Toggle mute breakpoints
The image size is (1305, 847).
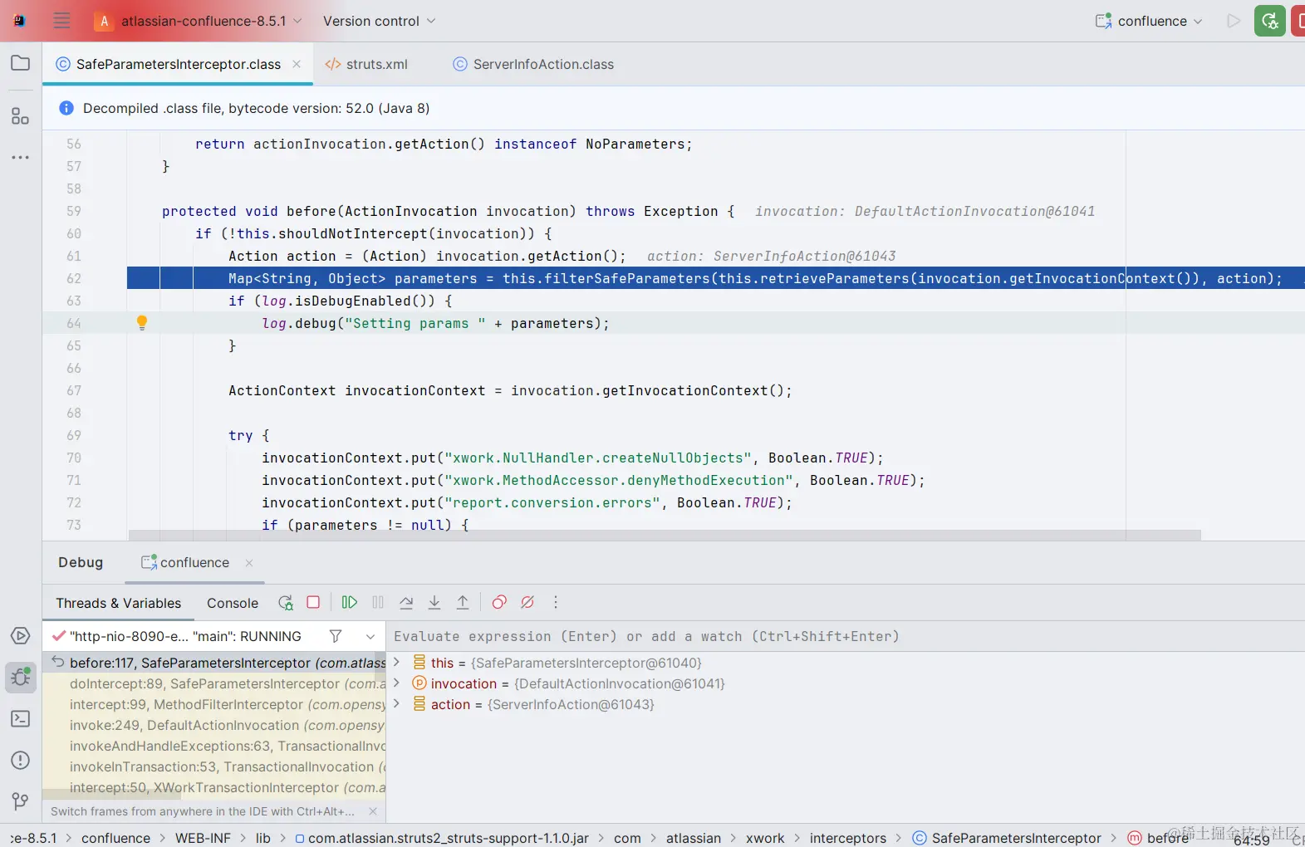(527, 603)
